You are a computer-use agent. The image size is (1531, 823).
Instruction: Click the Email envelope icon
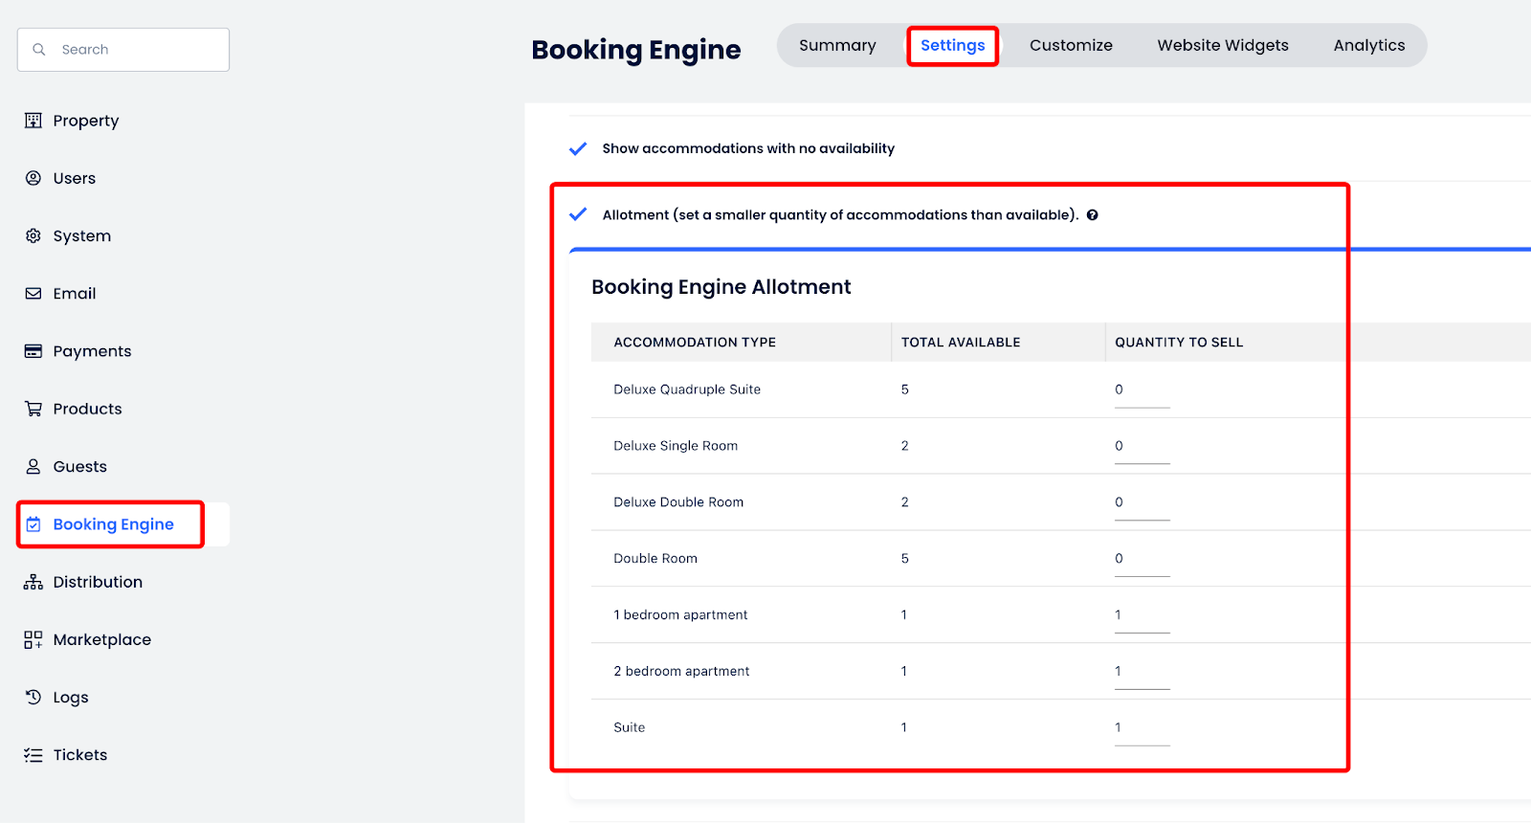[x=33, y=294]
